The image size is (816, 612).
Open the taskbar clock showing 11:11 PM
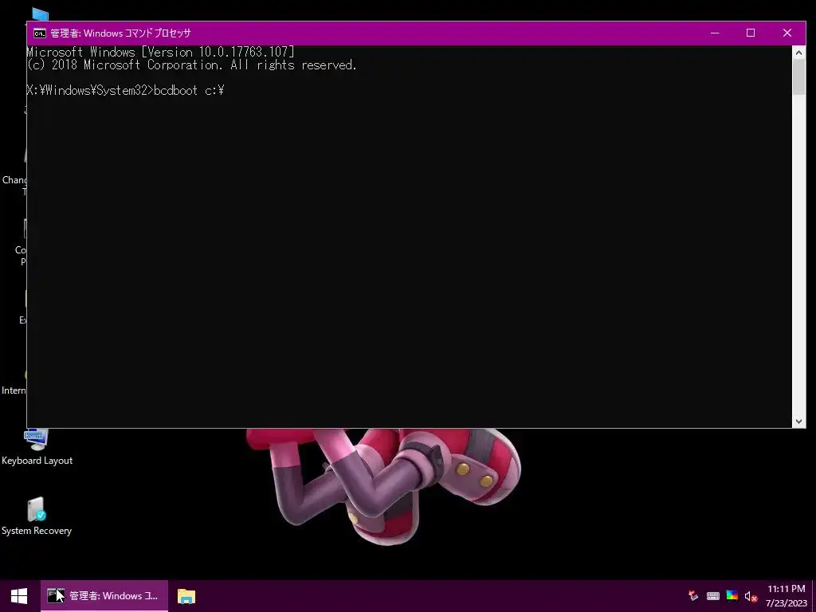click(786, 596)
